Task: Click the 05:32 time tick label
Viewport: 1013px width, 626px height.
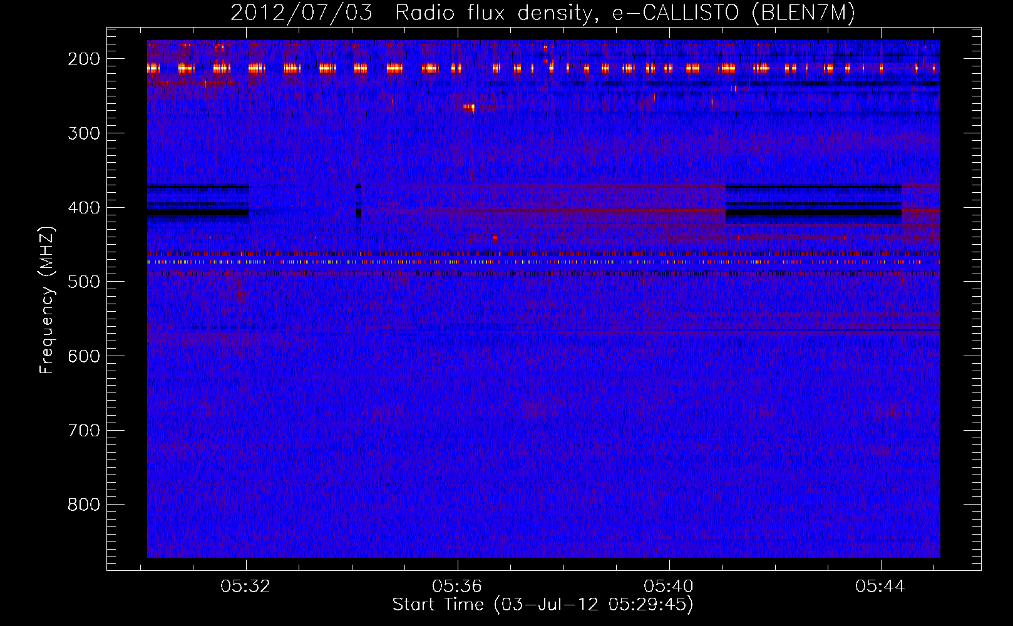Action: 245,587
